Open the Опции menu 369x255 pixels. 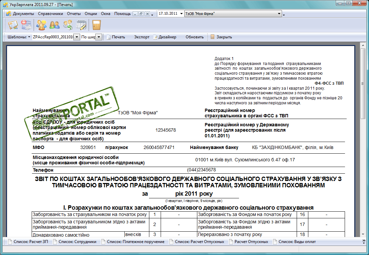click(x=91, y=14)
